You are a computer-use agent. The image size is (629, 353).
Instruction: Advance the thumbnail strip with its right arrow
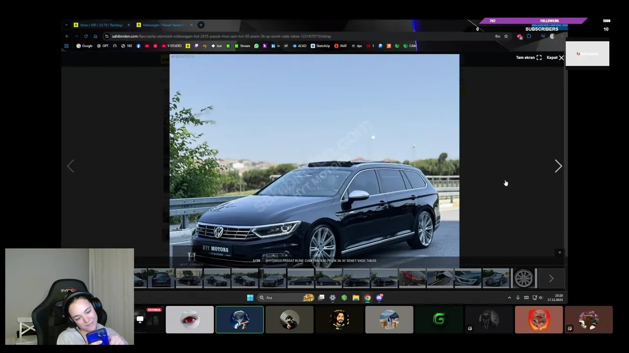(551, 278)
